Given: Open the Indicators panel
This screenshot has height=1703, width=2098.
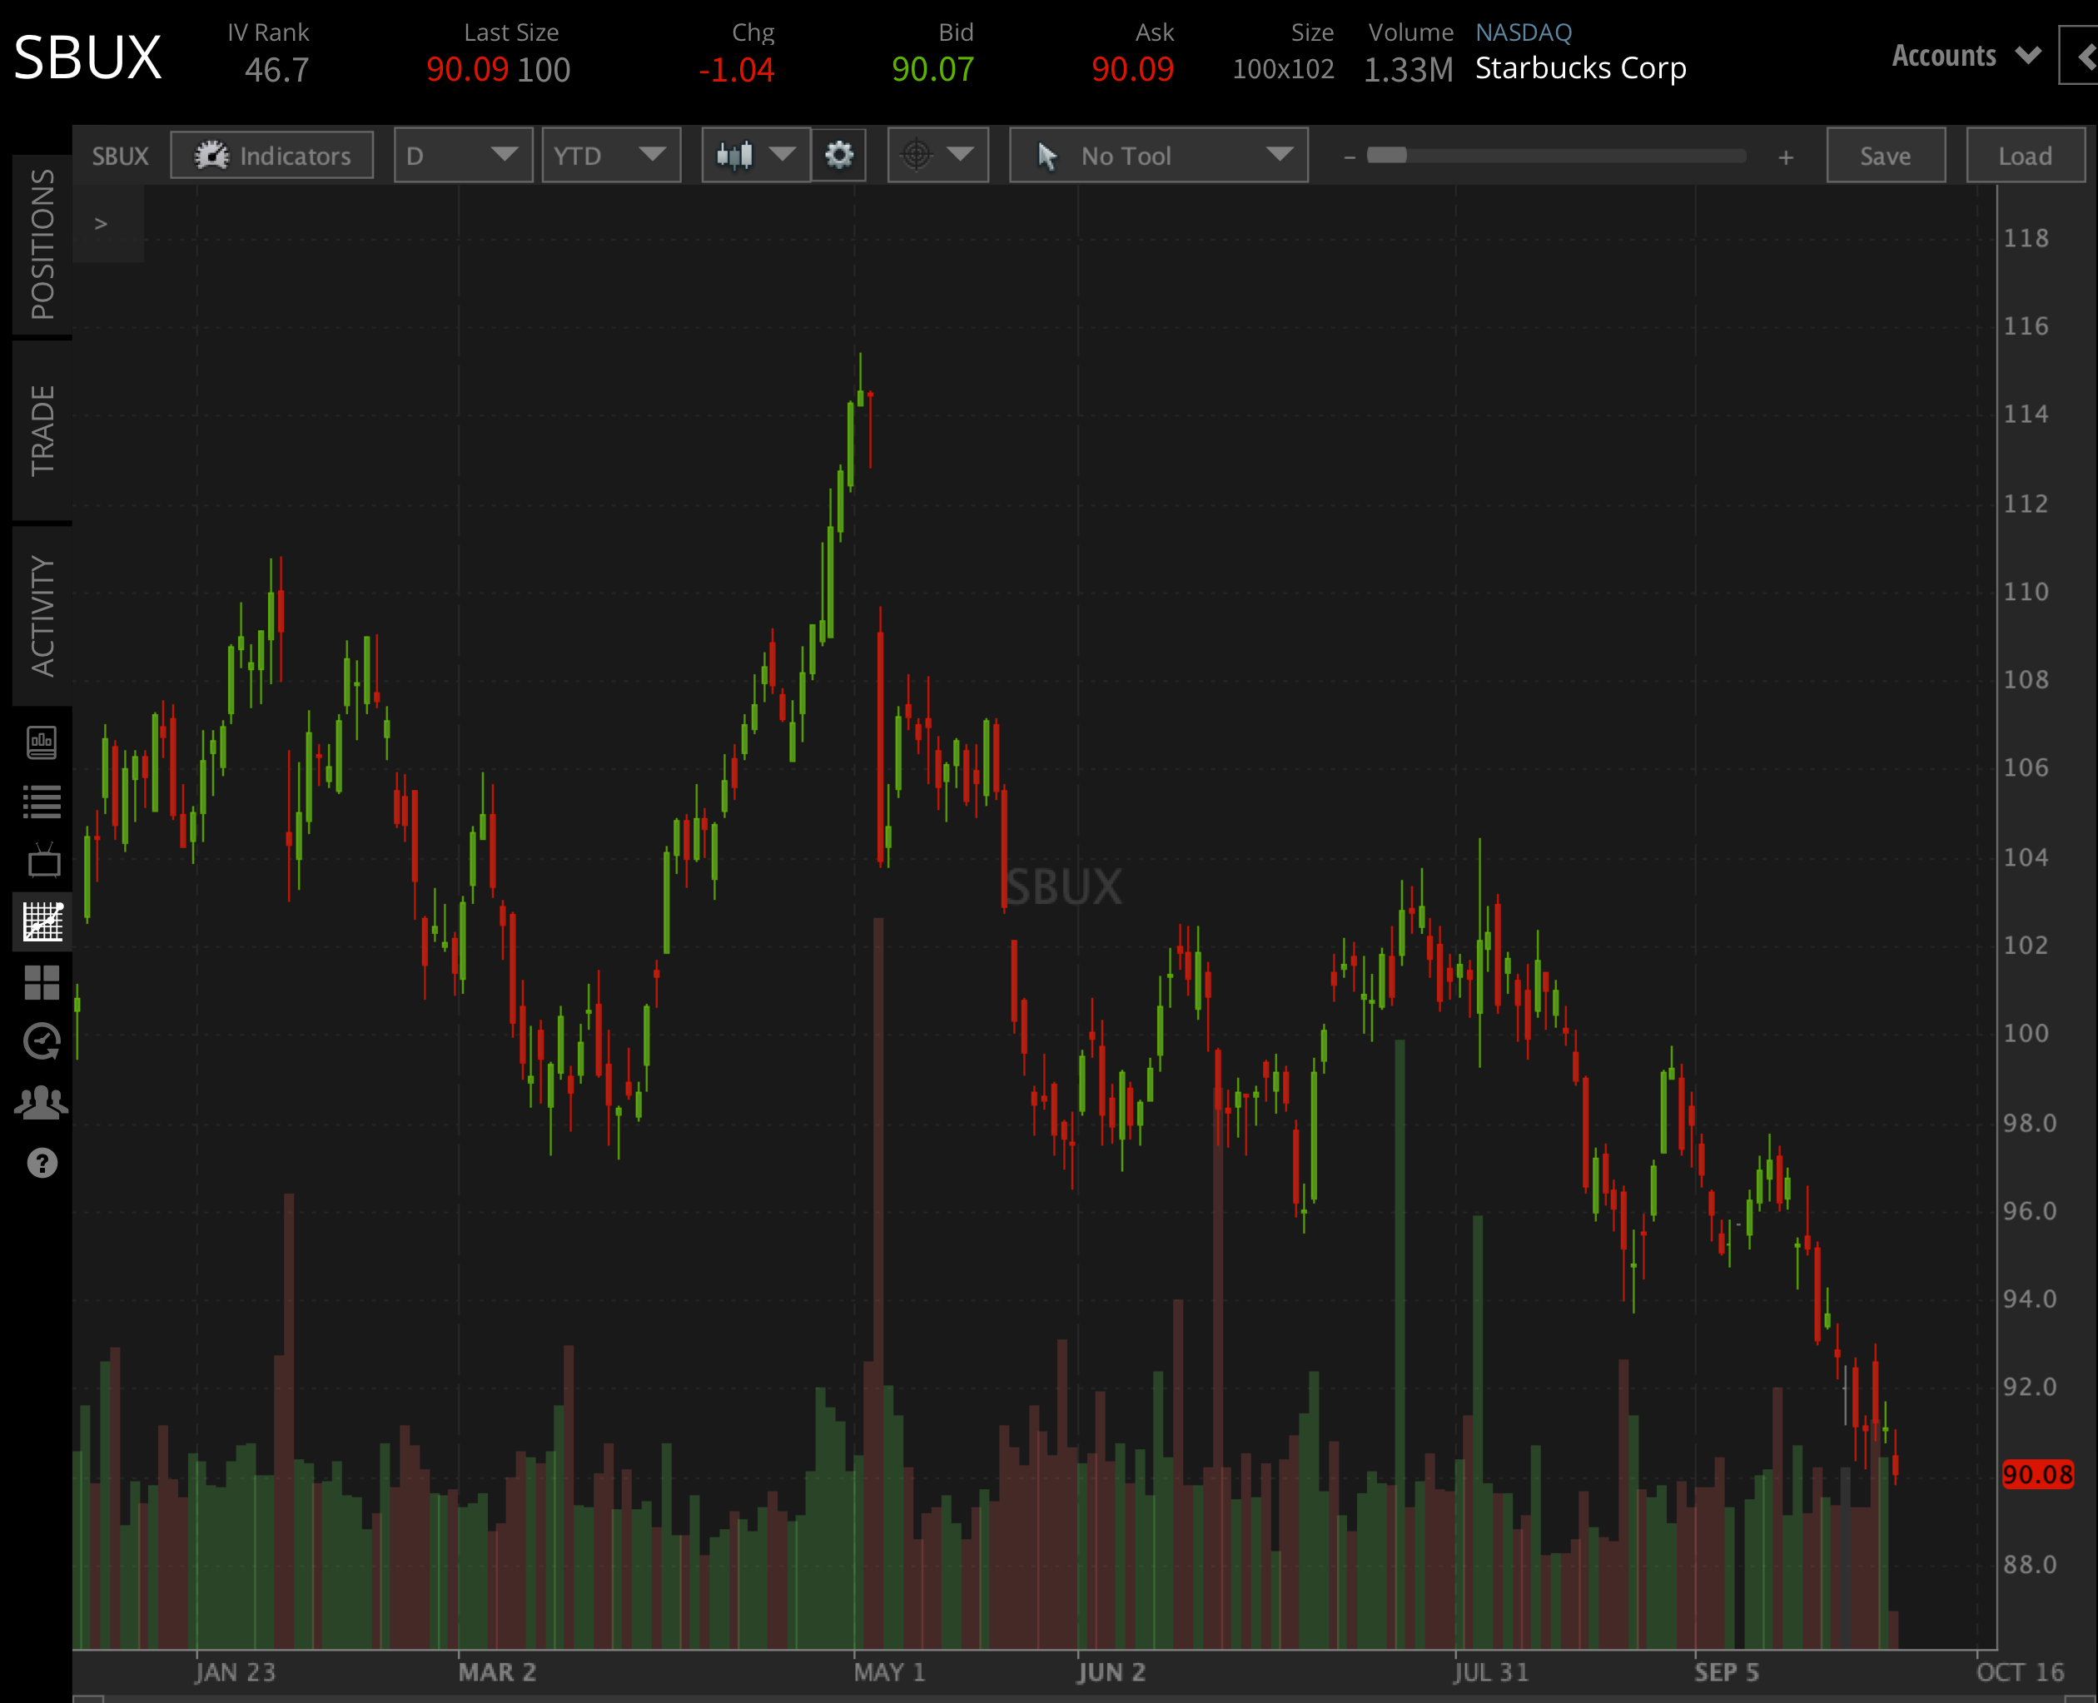Looking at the screenshot, I should point(271,154).
